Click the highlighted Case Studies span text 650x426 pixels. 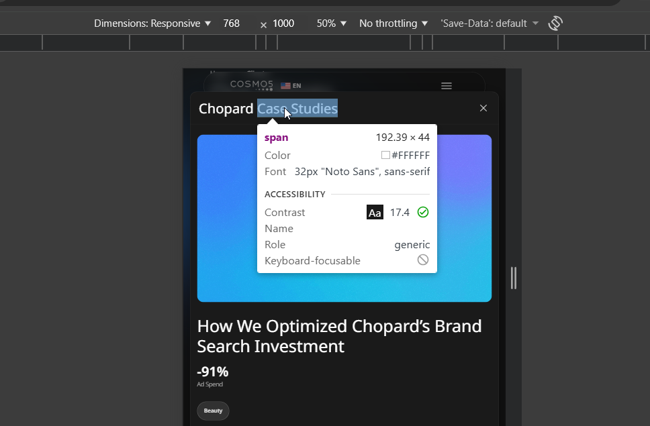[x=297, y=109]
